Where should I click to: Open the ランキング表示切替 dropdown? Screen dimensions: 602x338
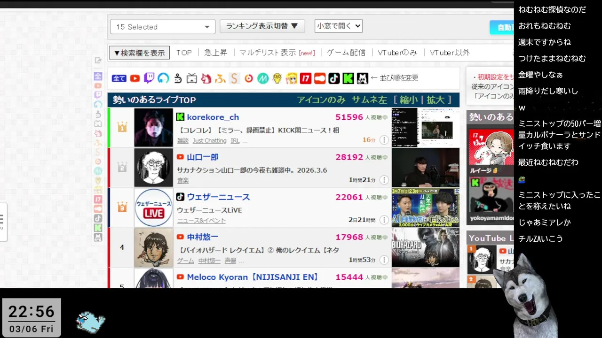(x=262, y=26)
